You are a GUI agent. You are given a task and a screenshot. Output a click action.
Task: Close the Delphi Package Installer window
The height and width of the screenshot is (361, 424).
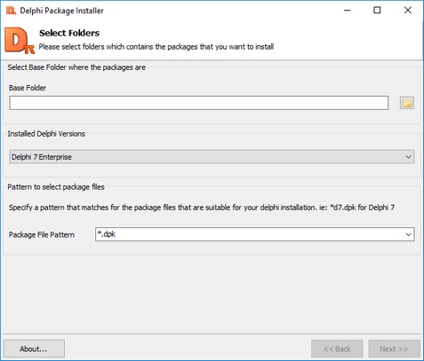pyautogui.click(x=408, y=11)
